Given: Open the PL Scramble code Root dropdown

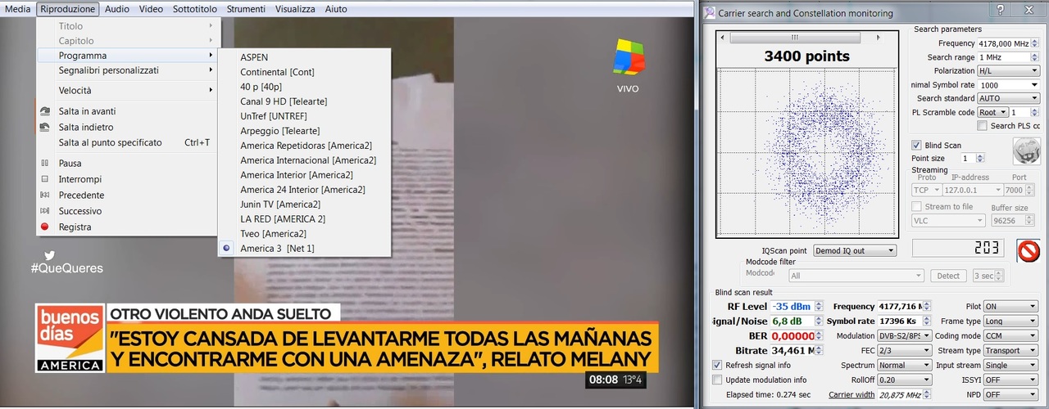Looking at the screenshot, I should click(x=992, y=112).
